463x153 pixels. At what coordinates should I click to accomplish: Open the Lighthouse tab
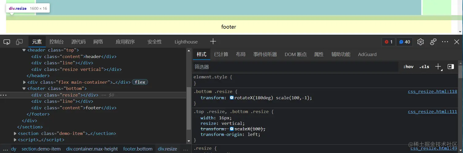coord(186,42)
